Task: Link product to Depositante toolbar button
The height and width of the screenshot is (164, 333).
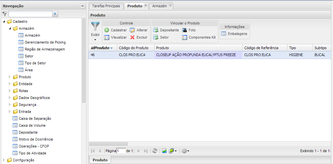Action: tap(166, 30)
